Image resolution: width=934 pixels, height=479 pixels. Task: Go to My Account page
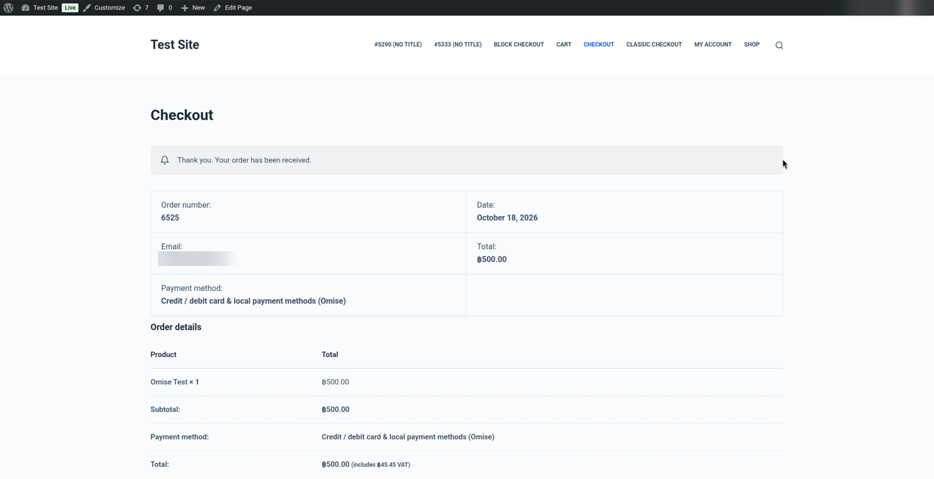click(713, 45)
